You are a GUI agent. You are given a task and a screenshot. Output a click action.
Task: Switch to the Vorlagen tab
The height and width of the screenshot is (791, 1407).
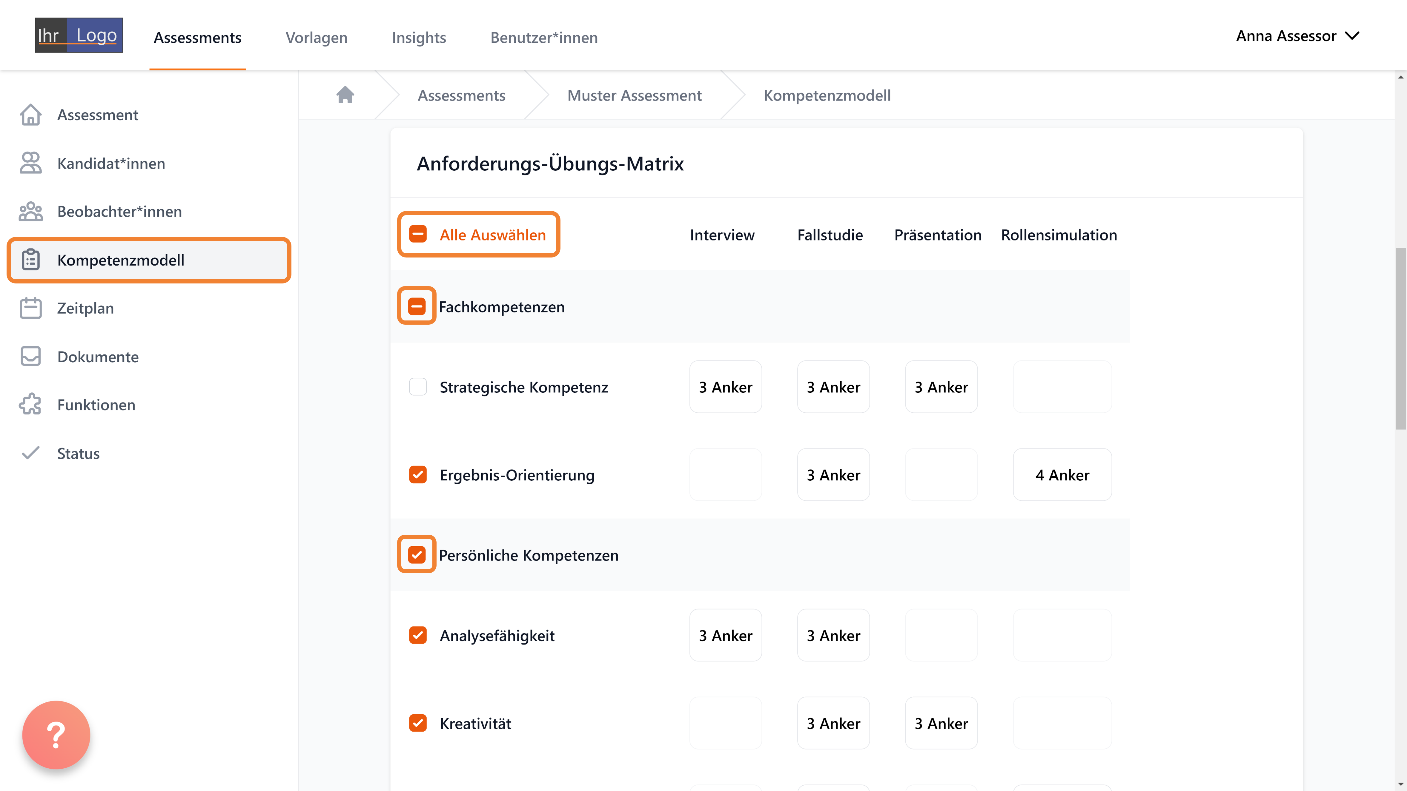coord(316,37)
